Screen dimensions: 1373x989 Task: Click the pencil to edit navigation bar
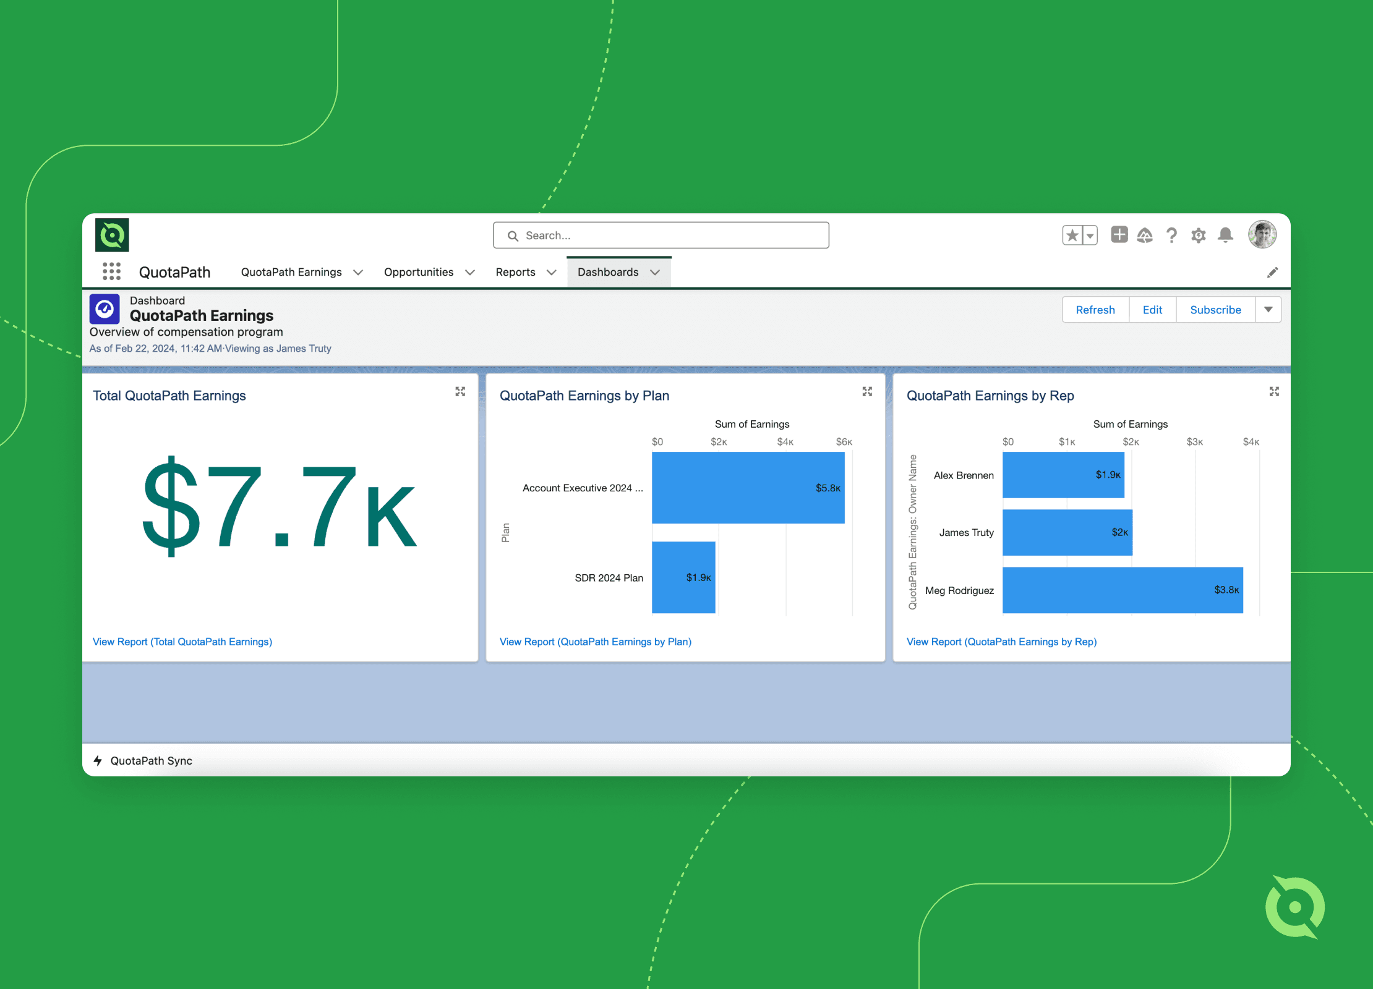[1272, 273]
